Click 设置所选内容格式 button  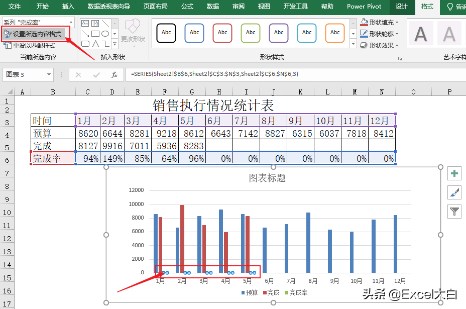pyautogui.click(x=33, y=34)
